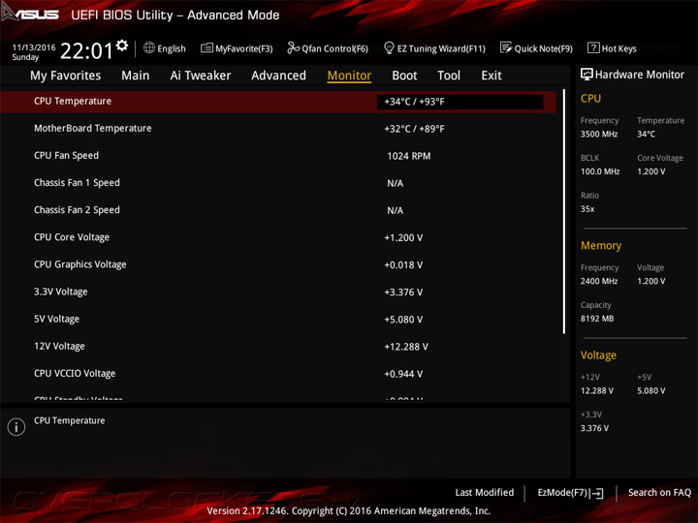This screenshot has width=698, height=523.
Task: Open Search on FAQ link
Action: tap(659, 492)
